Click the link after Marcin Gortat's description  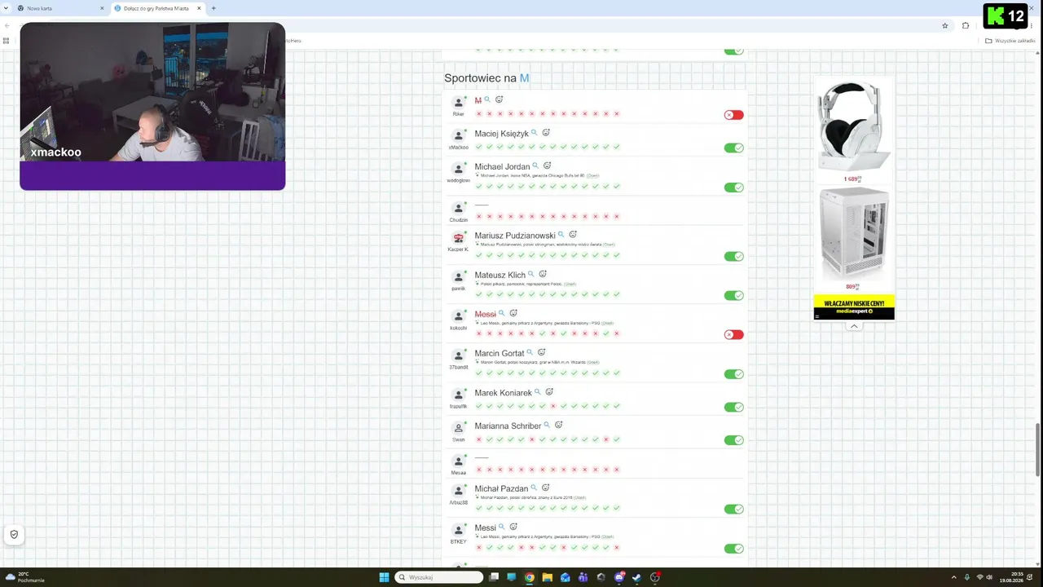(x=592, y=362)
